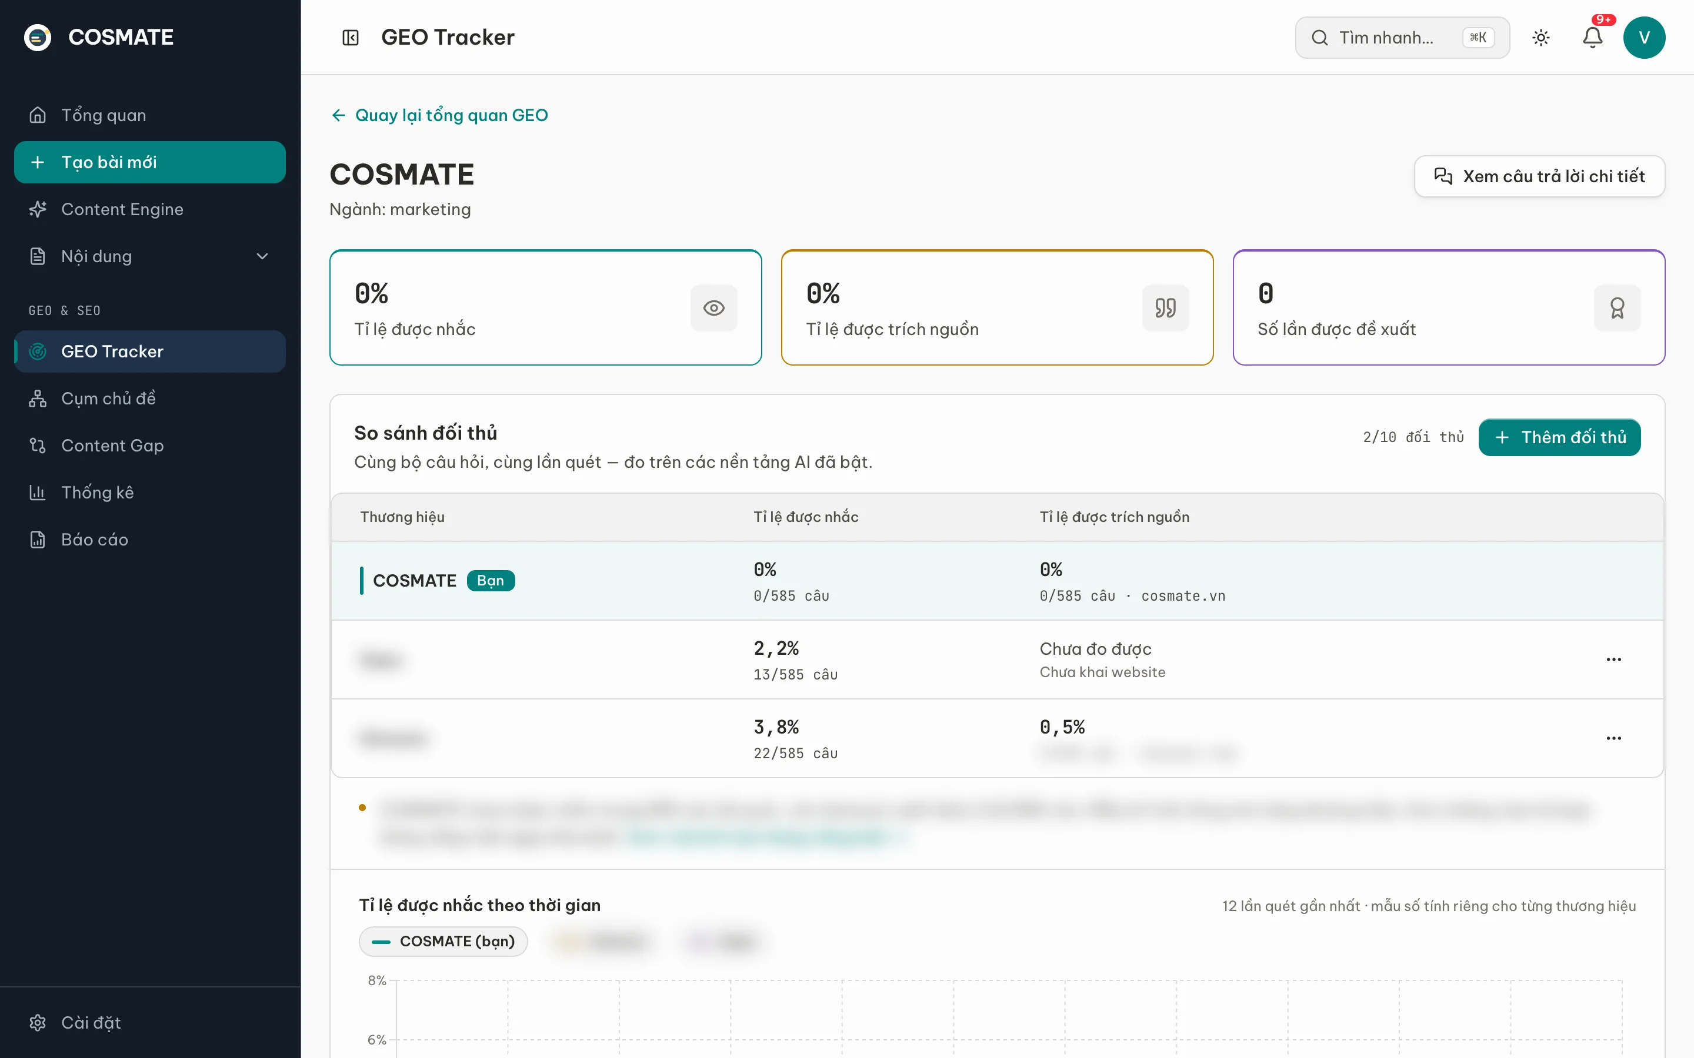Click the Tỉ lệ được trích nguồn column header
Viewport: 1694px width, 1058px height.
click(1113, 517)
